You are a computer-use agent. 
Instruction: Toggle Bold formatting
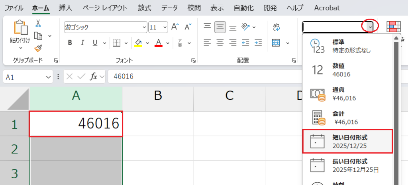(x=70, y=43)
